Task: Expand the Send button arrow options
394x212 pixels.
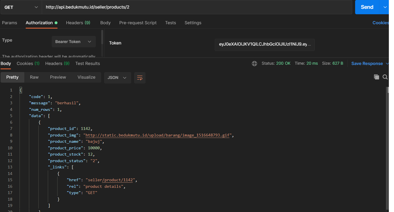Action: point(384,7)
